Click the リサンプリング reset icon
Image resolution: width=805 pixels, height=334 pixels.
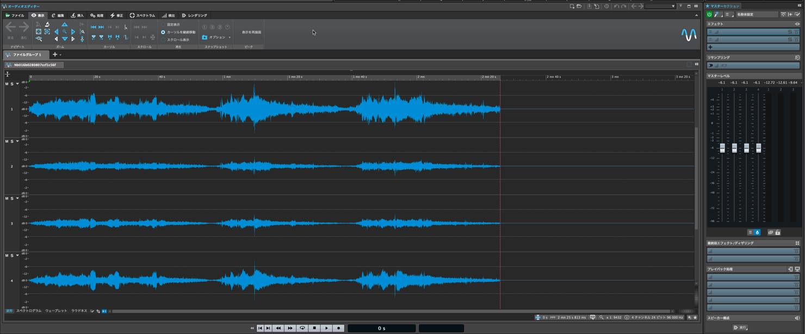click(x=797, y=57)
